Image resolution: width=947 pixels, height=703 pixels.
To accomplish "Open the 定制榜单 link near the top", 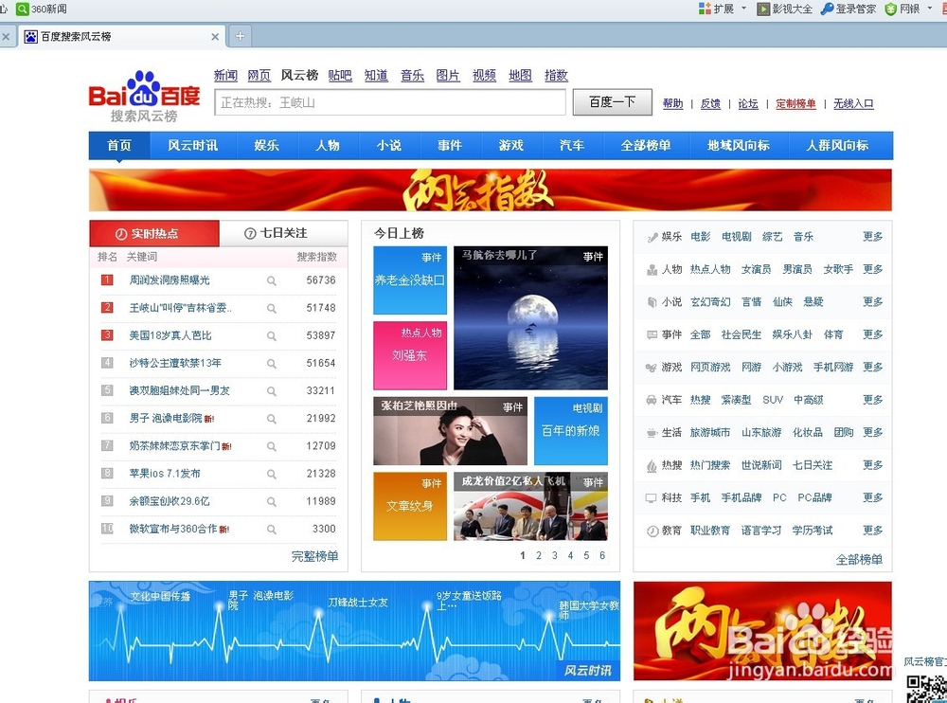I will pyautogui.click(x=795, y=104).
